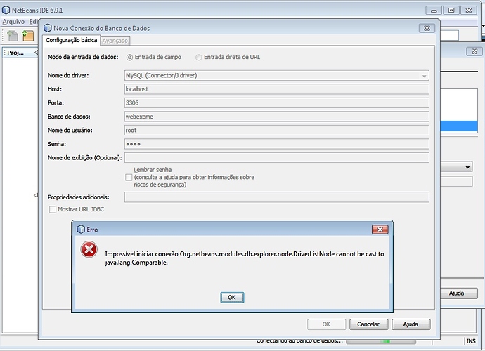Viewport: 485px width, 351px height.
Task: Click the INS indicator in the status bar
Action: (471, 341)
